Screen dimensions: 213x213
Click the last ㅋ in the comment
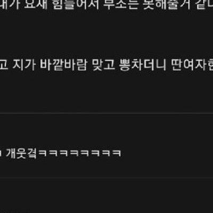pos(117,153)
